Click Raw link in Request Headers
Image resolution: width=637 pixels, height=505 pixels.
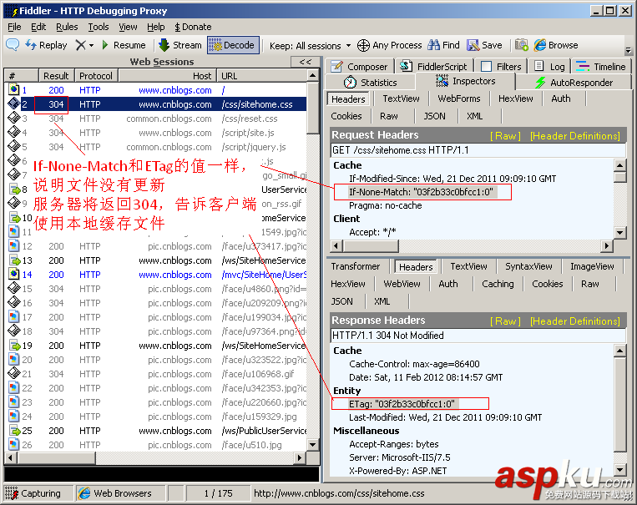click(505, 136)
